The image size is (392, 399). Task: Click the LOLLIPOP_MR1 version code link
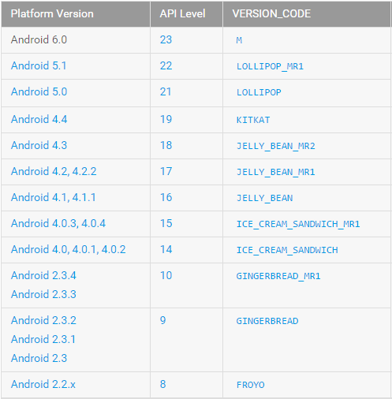click(x=270, y=66)
